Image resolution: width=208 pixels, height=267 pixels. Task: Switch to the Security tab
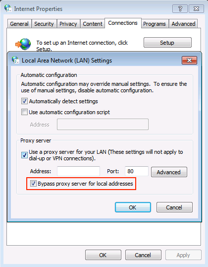tap(44, 24)
